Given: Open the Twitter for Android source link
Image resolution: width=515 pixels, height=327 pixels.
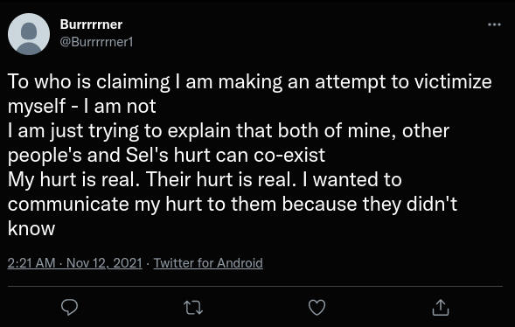Looking at the screenshot, I should 208,263.
